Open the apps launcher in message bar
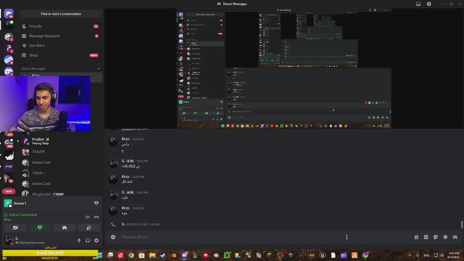The height and width of the screenshot is (261, 464). click(455, 237)
